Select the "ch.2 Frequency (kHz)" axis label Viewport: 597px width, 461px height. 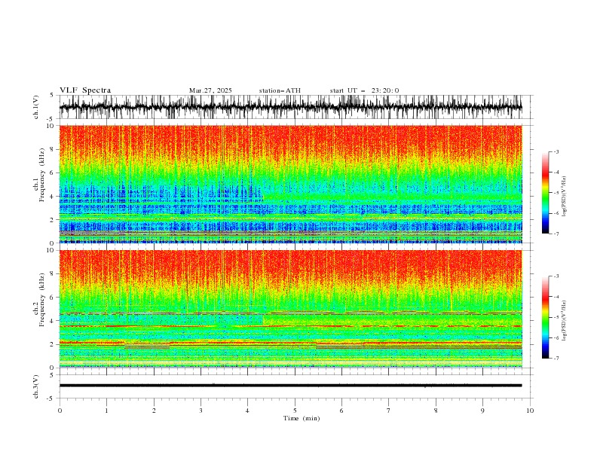(x=39, y=299)
